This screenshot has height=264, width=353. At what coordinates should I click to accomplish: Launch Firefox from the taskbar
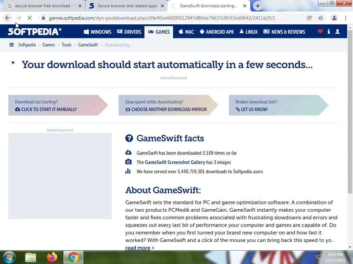click(52, 257)
